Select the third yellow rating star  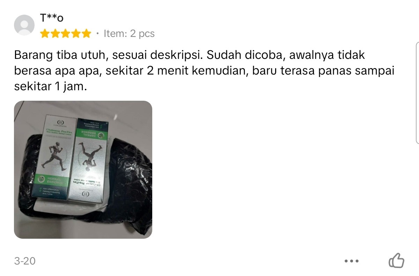[x=65, y=34]
